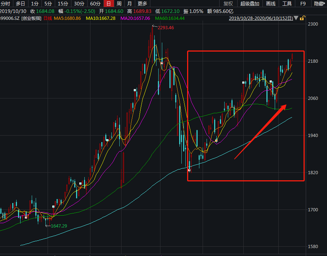Switch to 分时 intraday view
This screenshot has width=327, height=256.
click(5, 4)
